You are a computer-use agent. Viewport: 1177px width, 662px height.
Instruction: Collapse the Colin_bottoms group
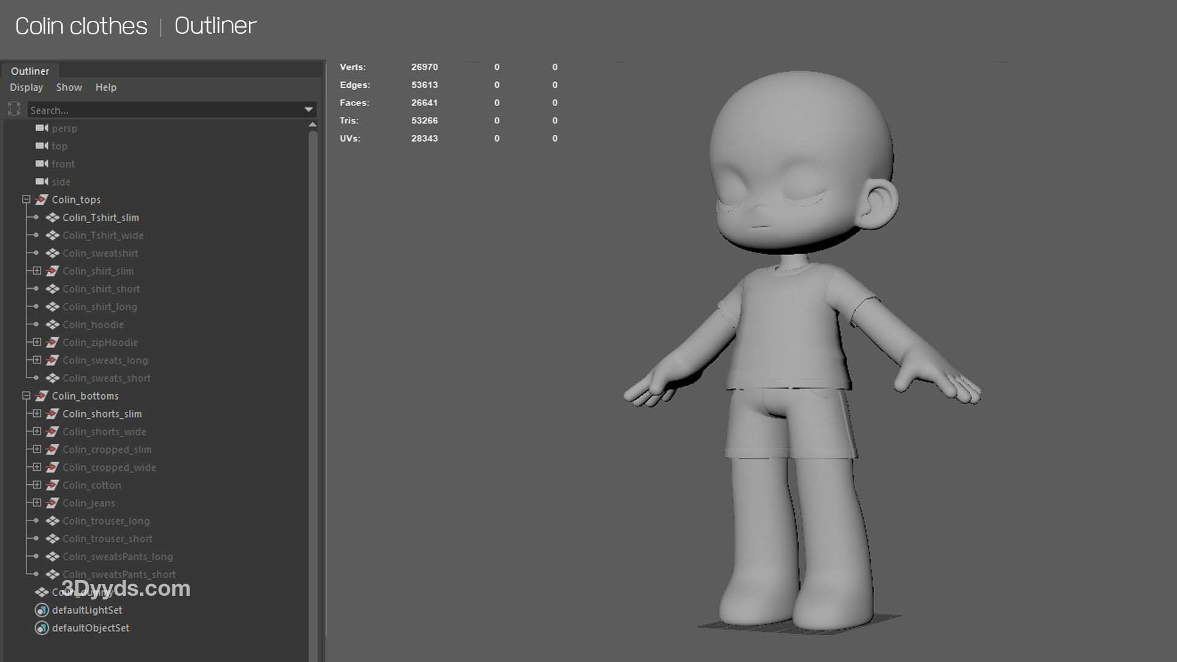(26, 396)
